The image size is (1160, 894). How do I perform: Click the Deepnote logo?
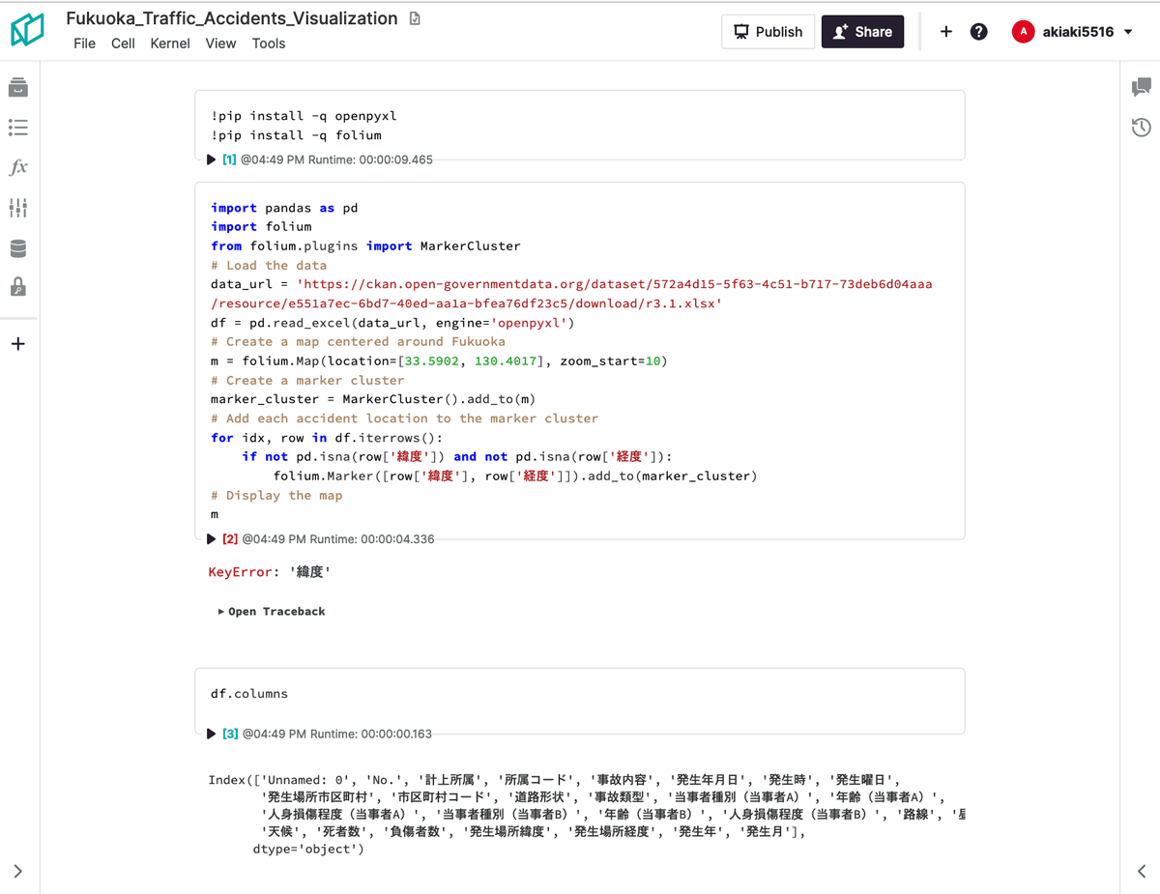(x=28, y=30)
